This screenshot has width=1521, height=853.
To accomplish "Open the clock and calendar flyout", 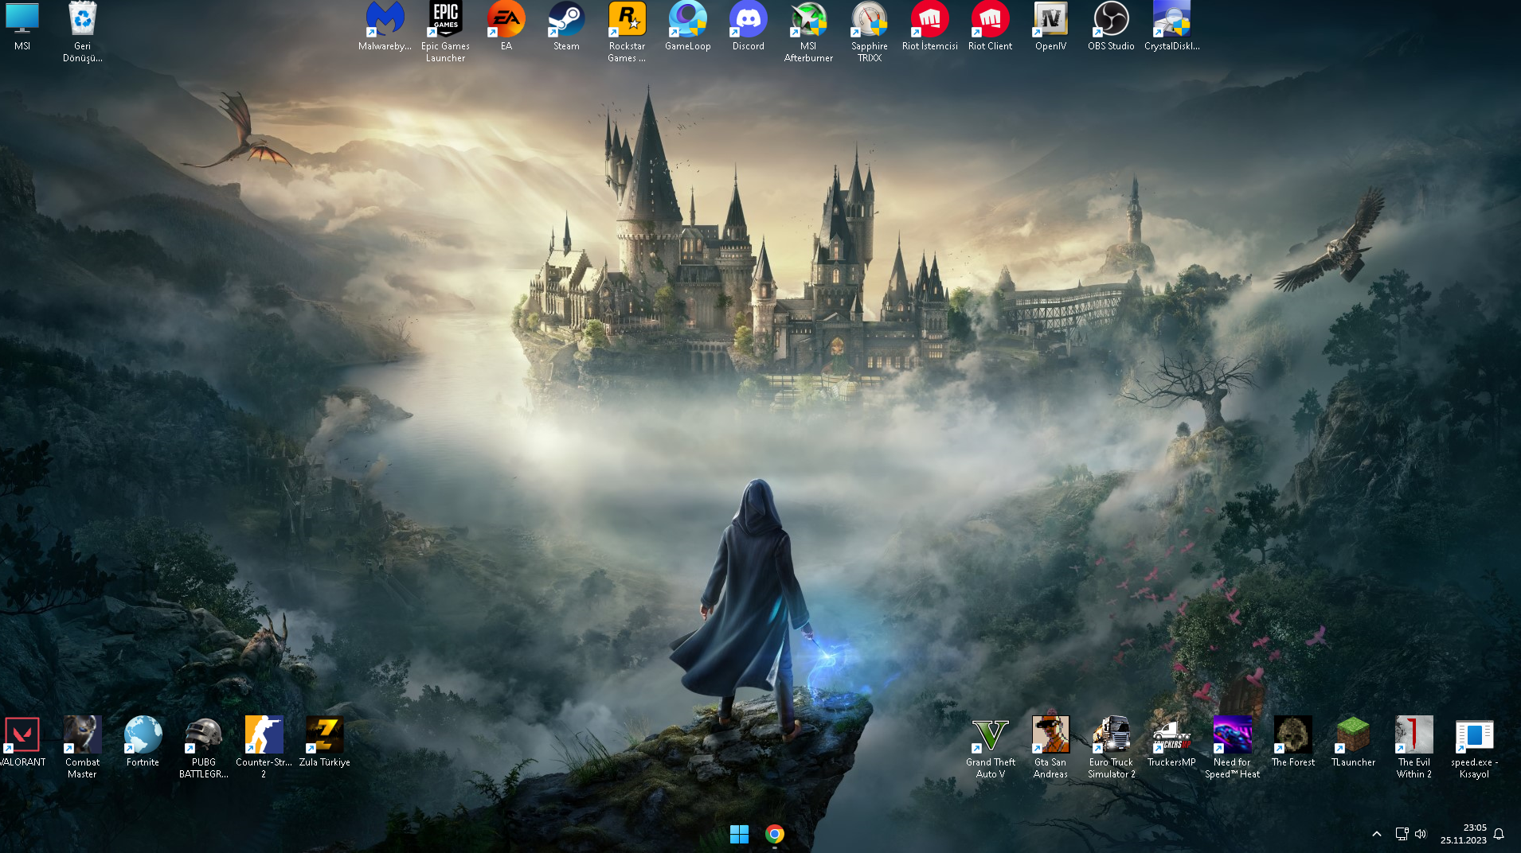I will coord(1464,834).
